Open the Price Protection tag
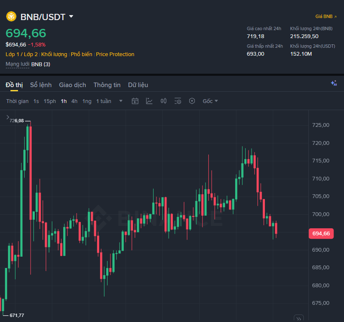 click(115, 54)
